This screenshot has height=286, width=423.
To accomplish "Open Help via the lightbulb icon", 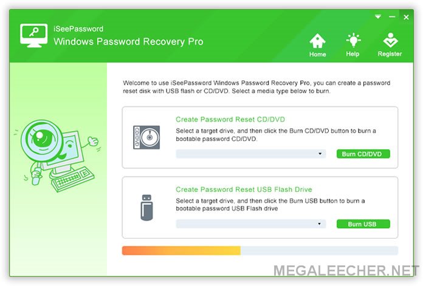I will click(353, 41).
